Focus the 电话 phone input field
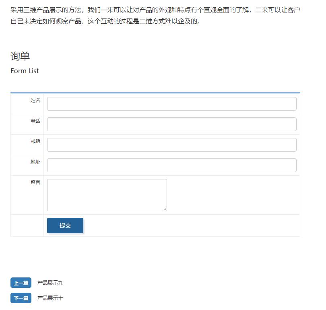The image size is (326, 310). point(171,124)
